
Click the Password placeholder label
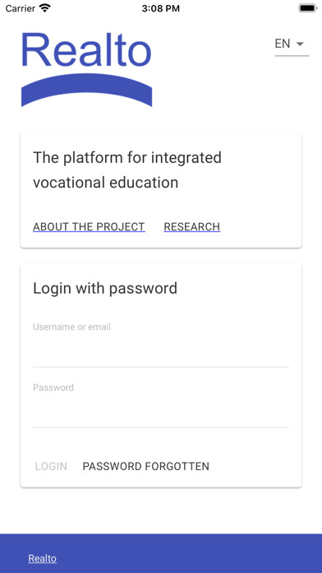point(53,388)
